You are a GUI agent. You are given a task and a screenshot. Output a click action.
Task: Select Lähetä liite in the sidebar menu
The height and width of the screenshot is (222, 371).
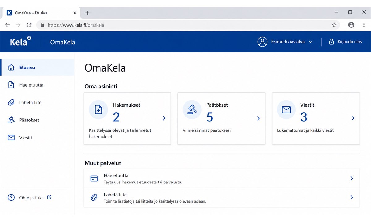(x=37, y=102)
